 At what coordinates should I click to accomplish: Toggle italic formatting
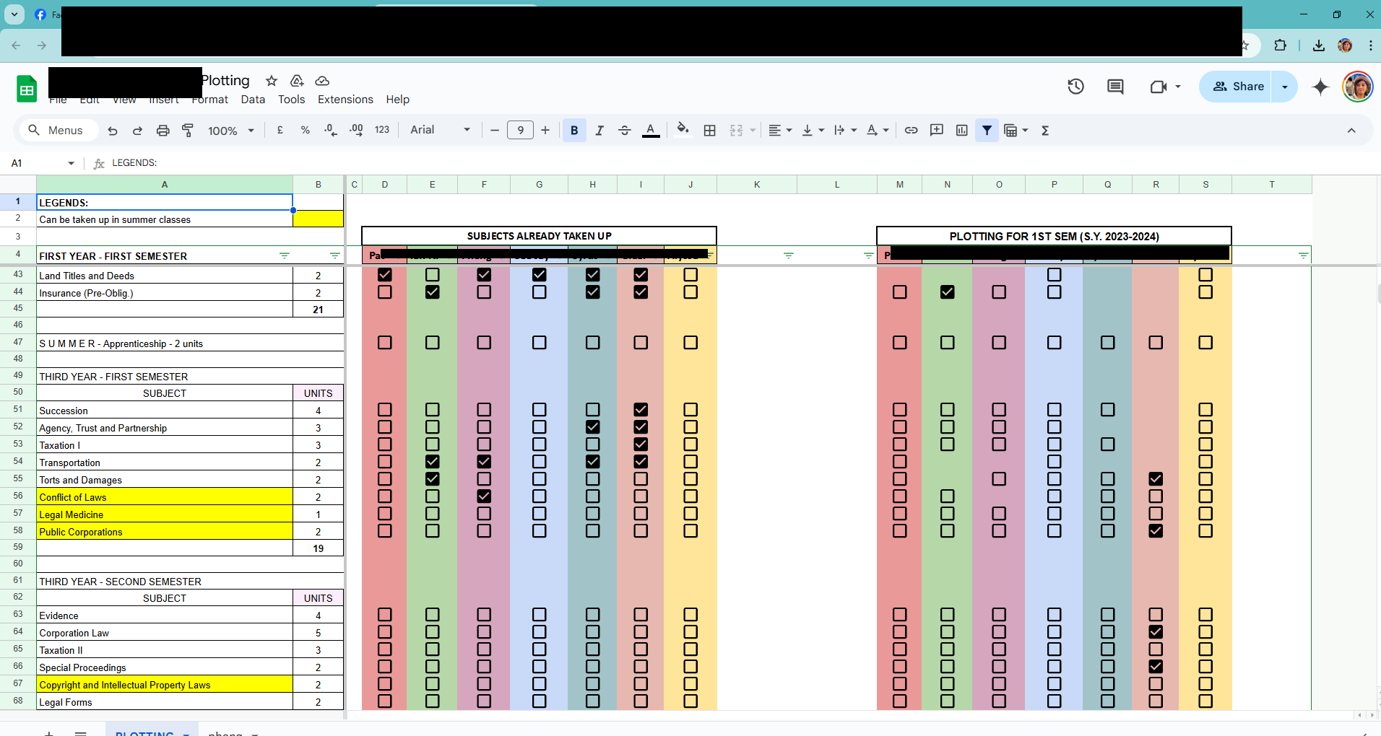click(599, 131)
